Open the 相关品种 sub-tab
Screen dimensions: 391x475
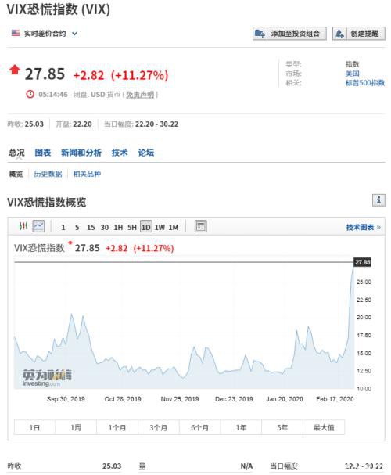pyautogui.click(x=87, y=174)
